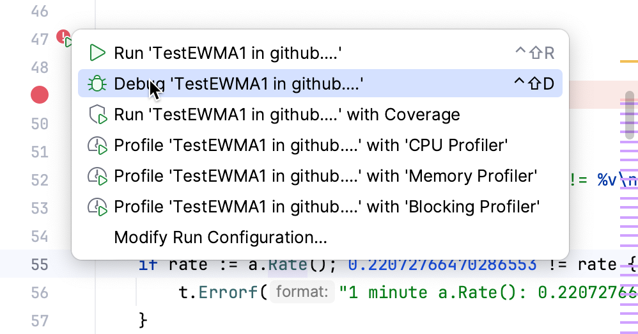Run 'TestEWMA1' with Coverage
The height and width of the screenshot is (334, 638).
pos(287,115)
